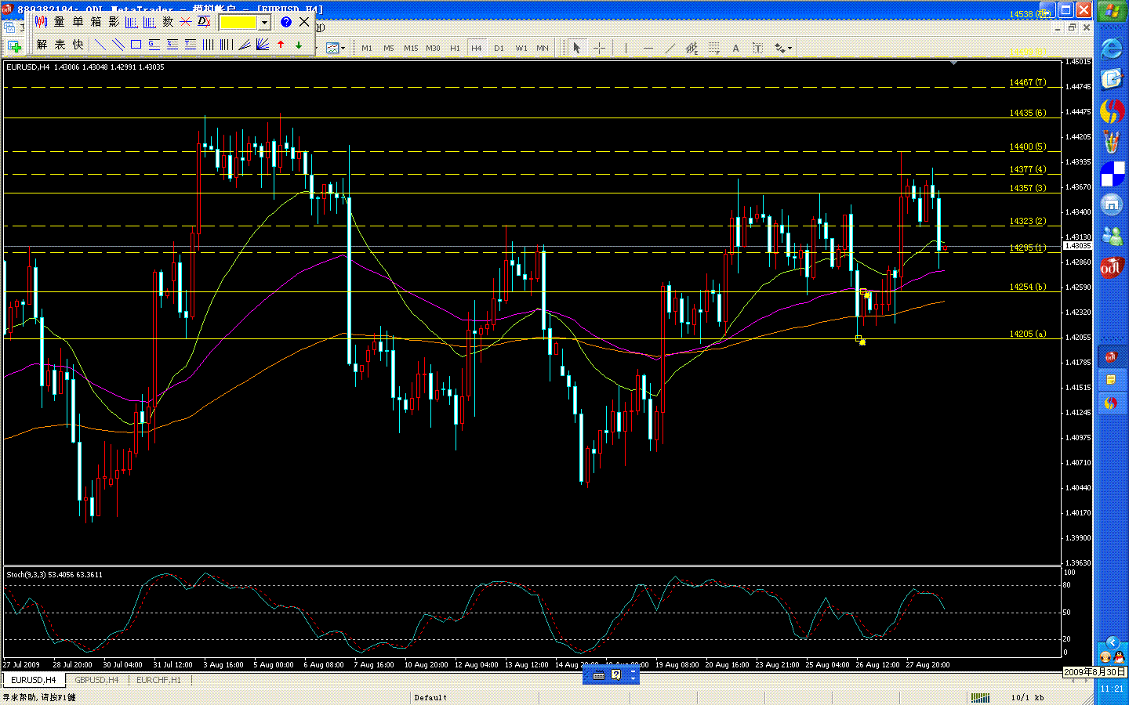1129x705 pixels.
Task: Close the floating drawing toolbar
Action: point(304,22)
